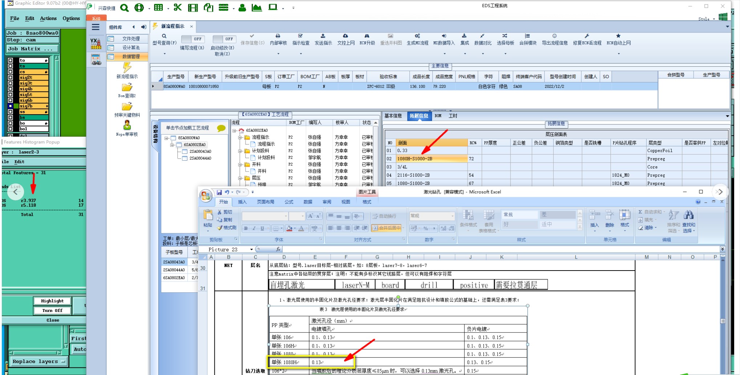
Task: Collapse 流程指示 folder in process tree
Action: tap(240, 137)
